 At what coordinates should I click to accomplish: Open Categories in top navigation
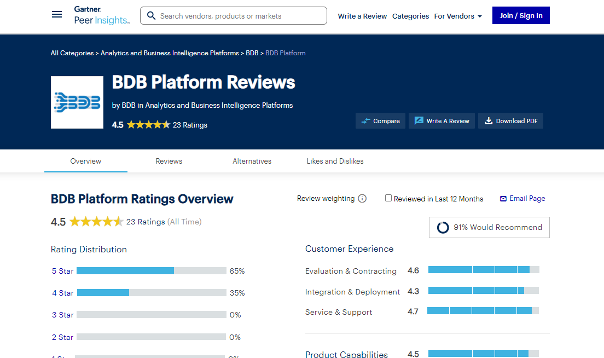coord(410,16)
